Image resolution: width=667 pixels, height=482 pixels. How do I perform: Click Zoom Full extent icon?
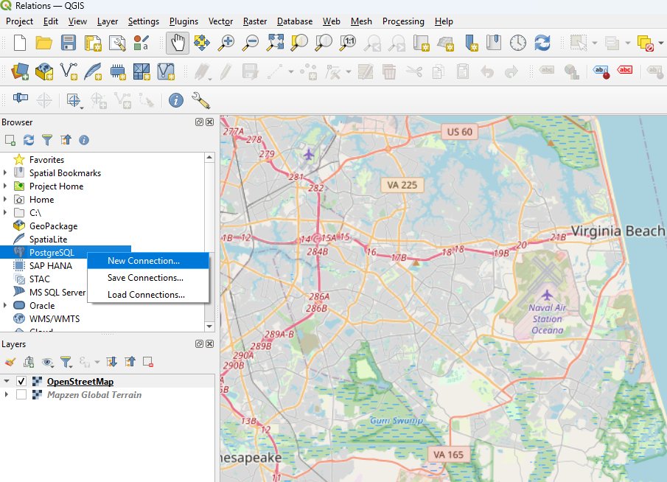tap(275, 43)
